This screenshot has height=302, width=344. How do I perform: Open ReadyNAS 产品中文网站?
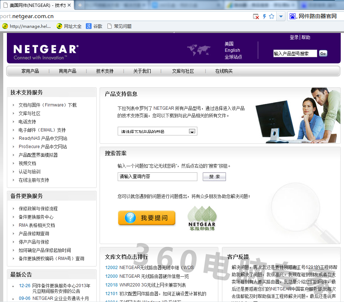point(43,138)
